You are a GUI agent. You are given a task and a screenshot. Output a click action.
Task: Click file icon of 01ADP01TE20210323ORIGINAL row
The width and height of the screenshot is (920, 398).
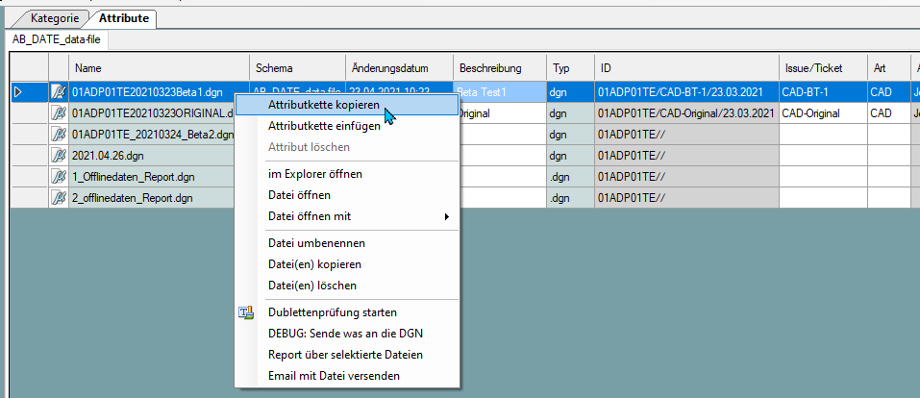pos(59,113)
